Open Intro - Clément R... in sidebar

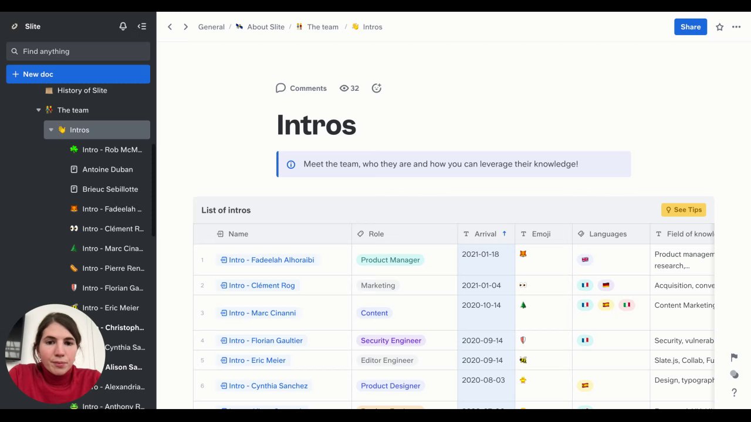click(113, 229)
